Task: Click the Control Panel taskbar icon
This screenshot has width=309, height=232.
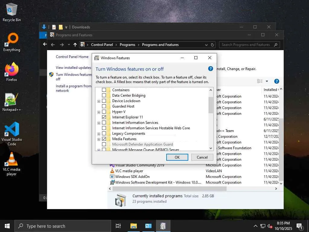Action: pos(148,226)
